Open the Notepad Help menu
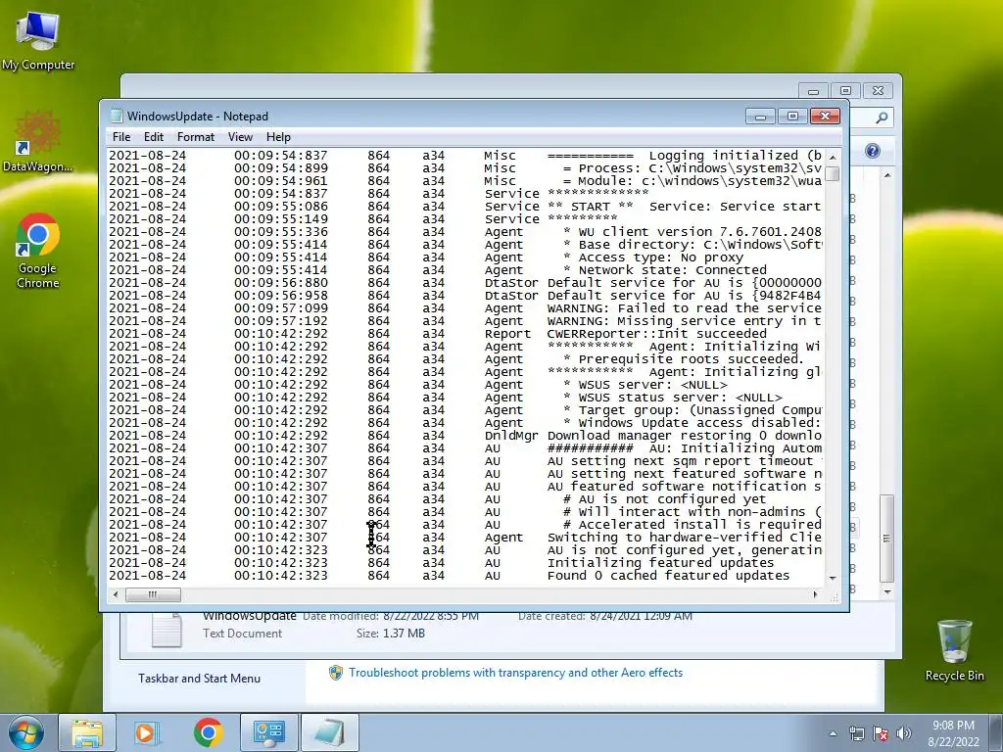 (278, 137)
